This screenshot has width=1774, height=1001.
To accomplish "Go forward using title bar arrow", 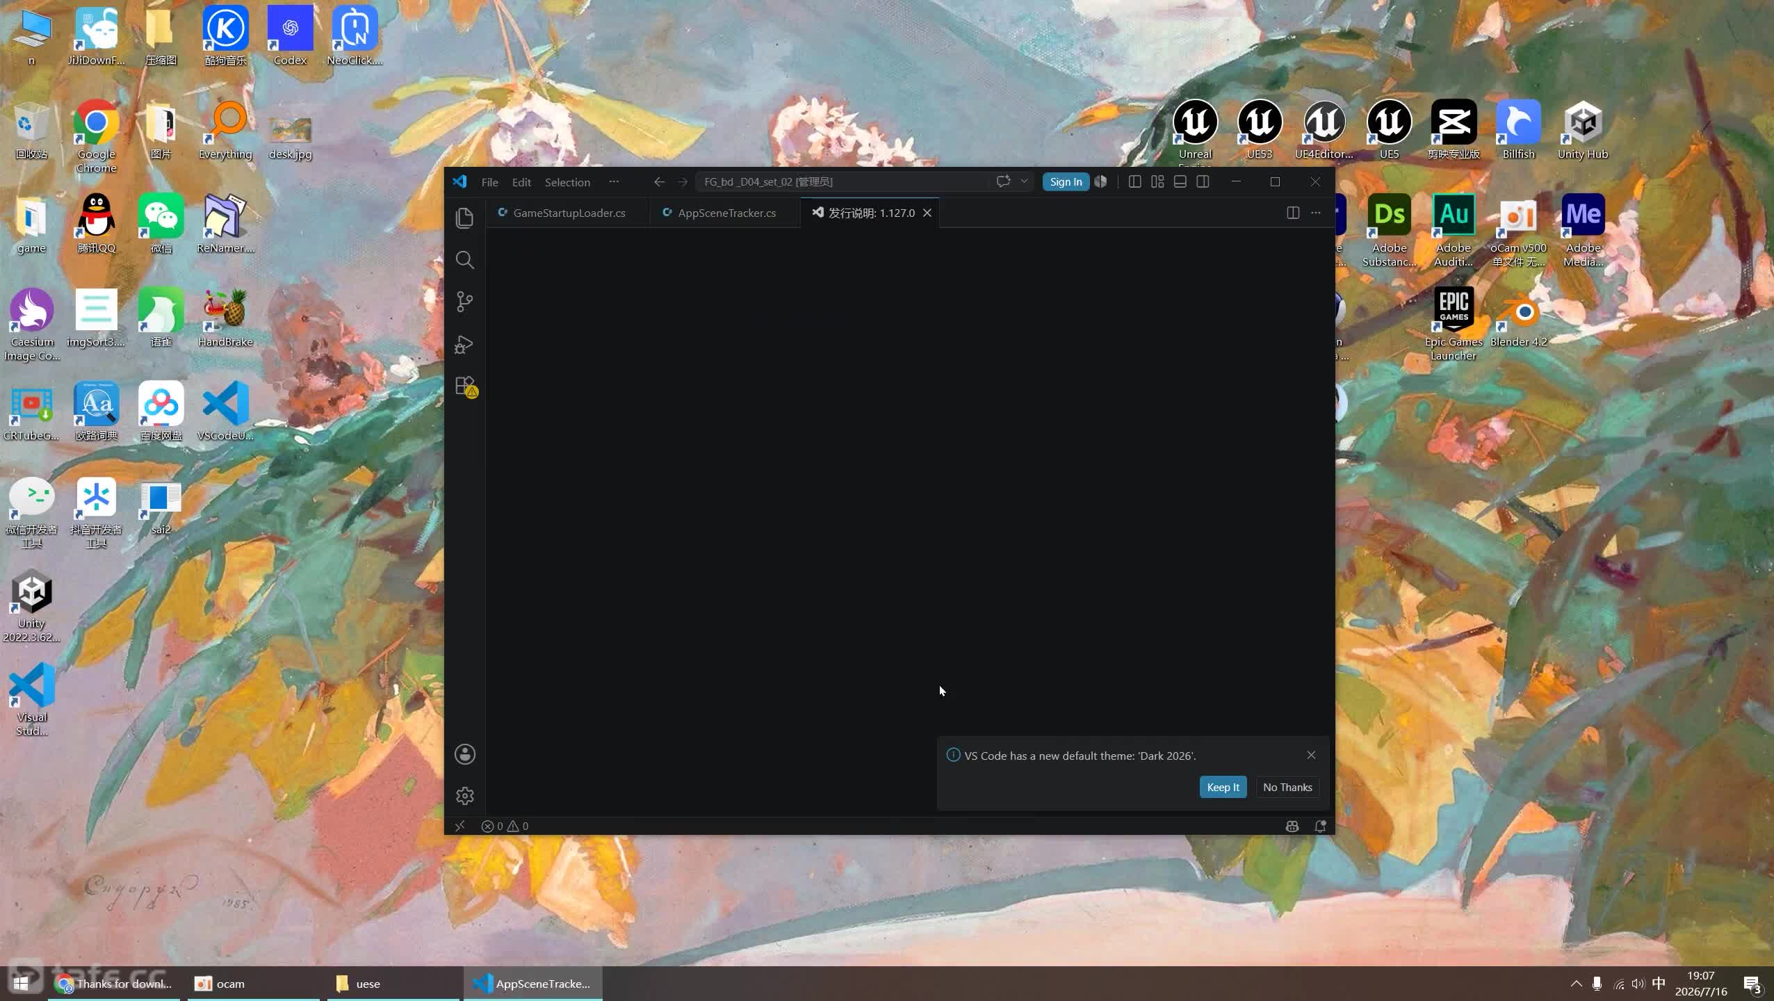I will tap(682, 181).
